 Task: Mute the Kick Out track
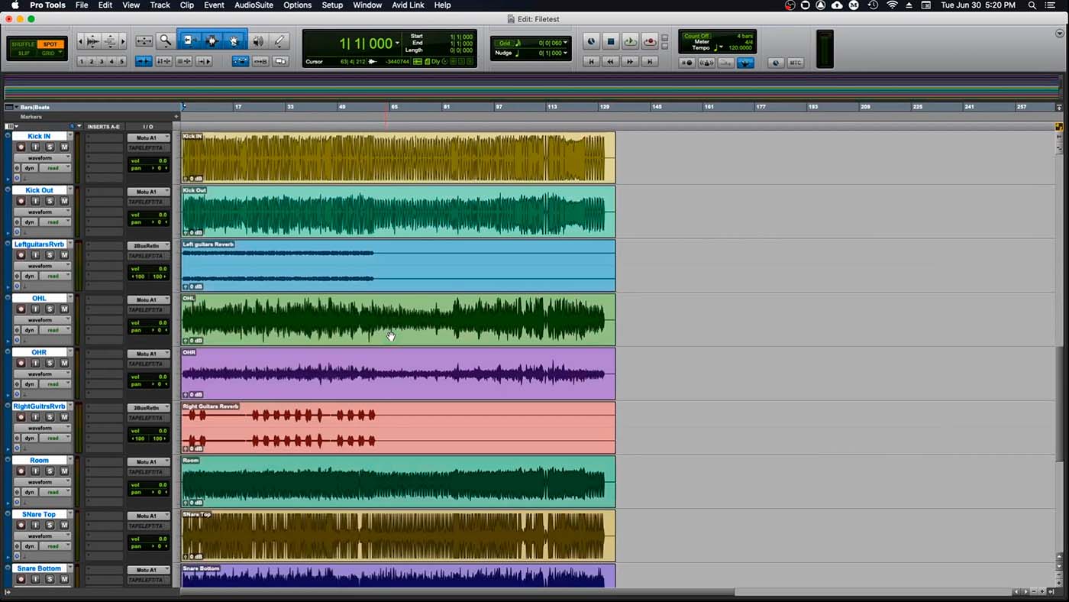(64, 201)
